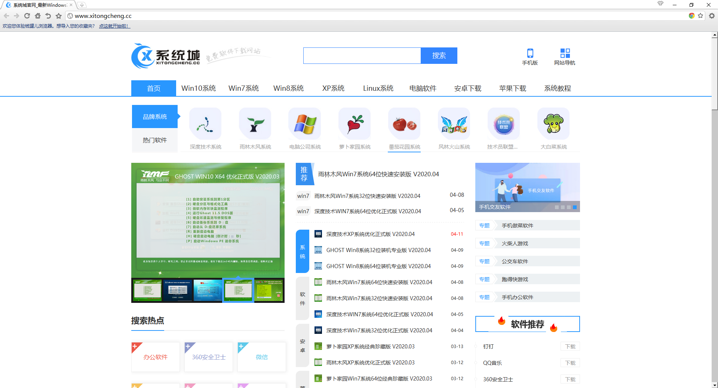Open GHOST Win8系统32位装机专业版 link
The image size is (718, 388).
[x=378, y=250]
